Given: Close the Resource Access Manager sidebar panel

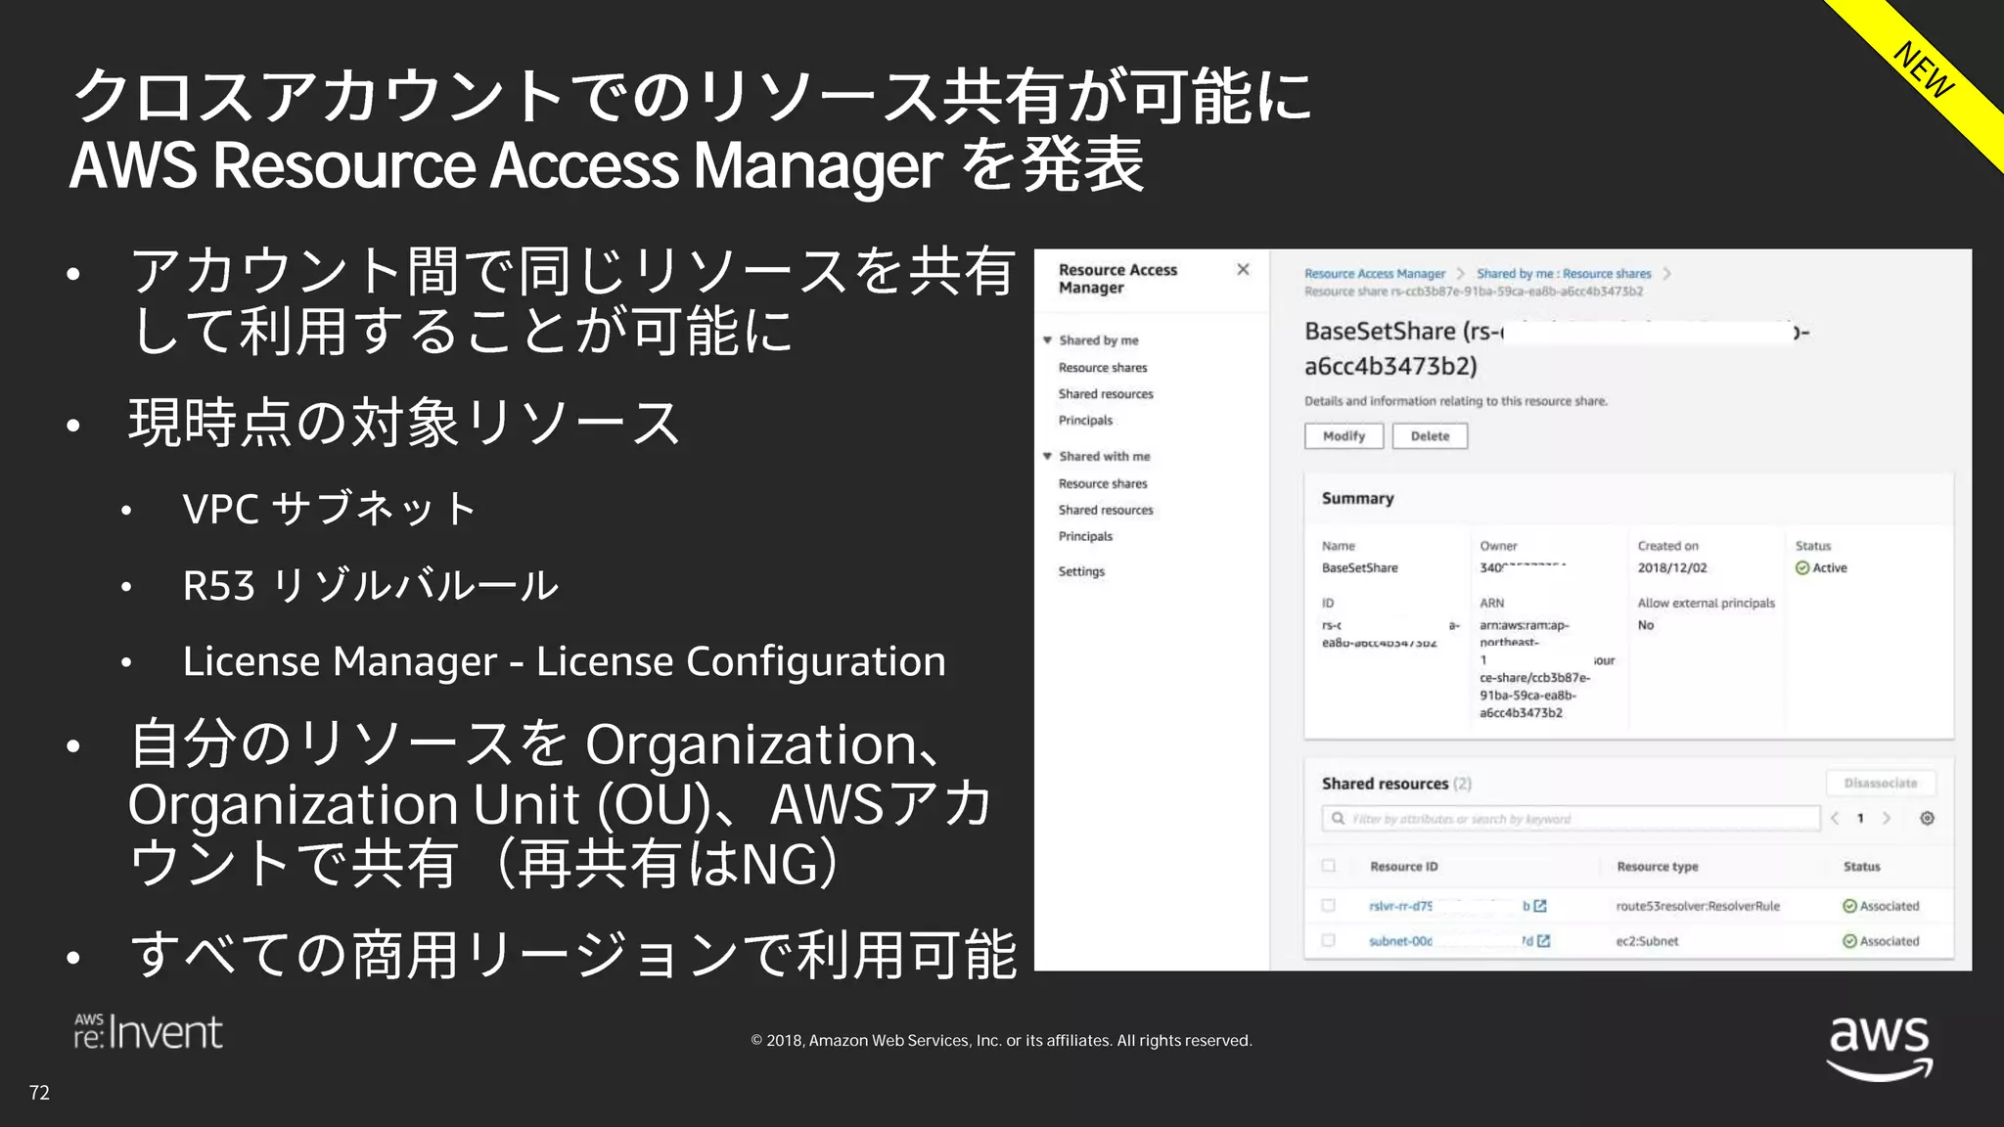Looking at the screenshot, I should coord(1243,269).
